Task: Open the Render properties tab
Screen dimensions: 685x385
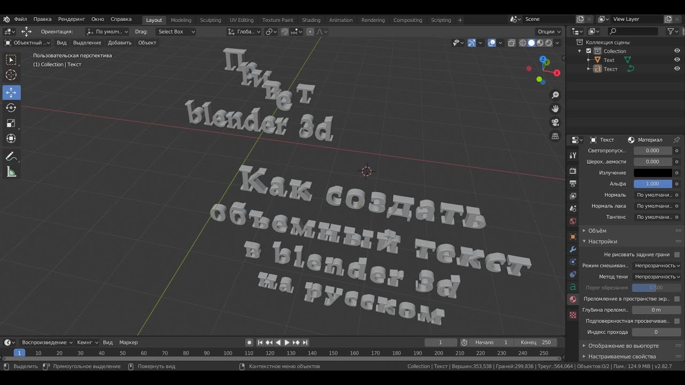Action: [573, 171]
